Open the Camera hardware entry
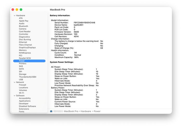182x127 pixels. (23, 29)
